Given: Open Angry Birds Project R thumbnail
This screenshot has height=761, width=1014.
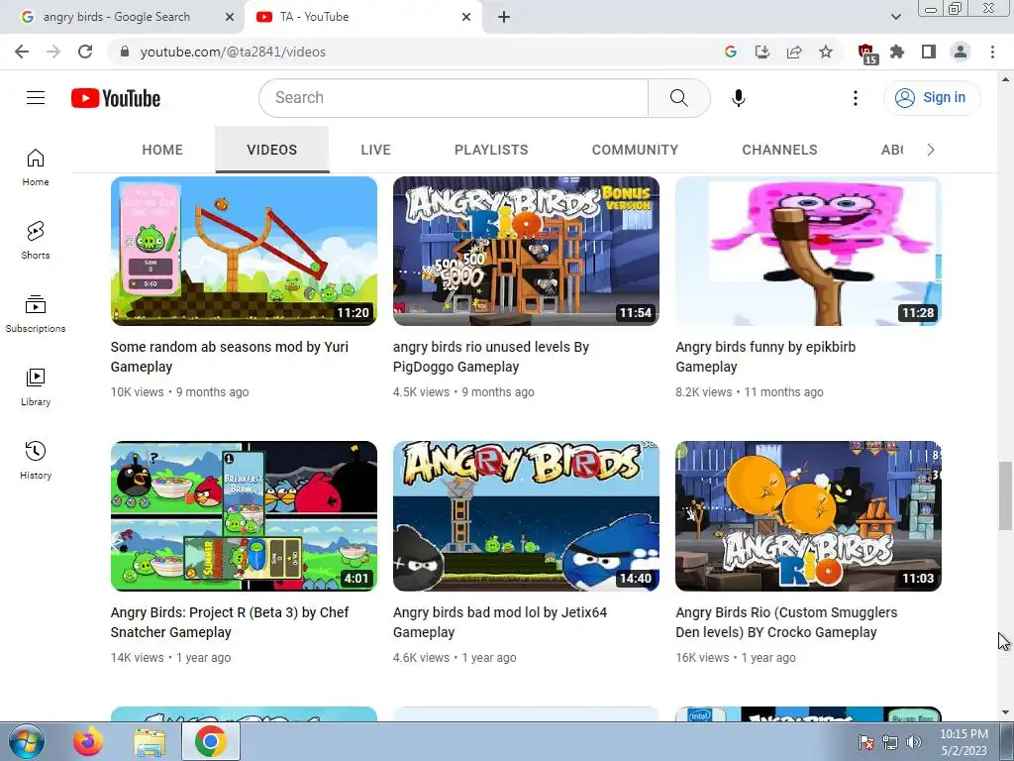Looking at the screenshot, I should (x=244, y=515).
